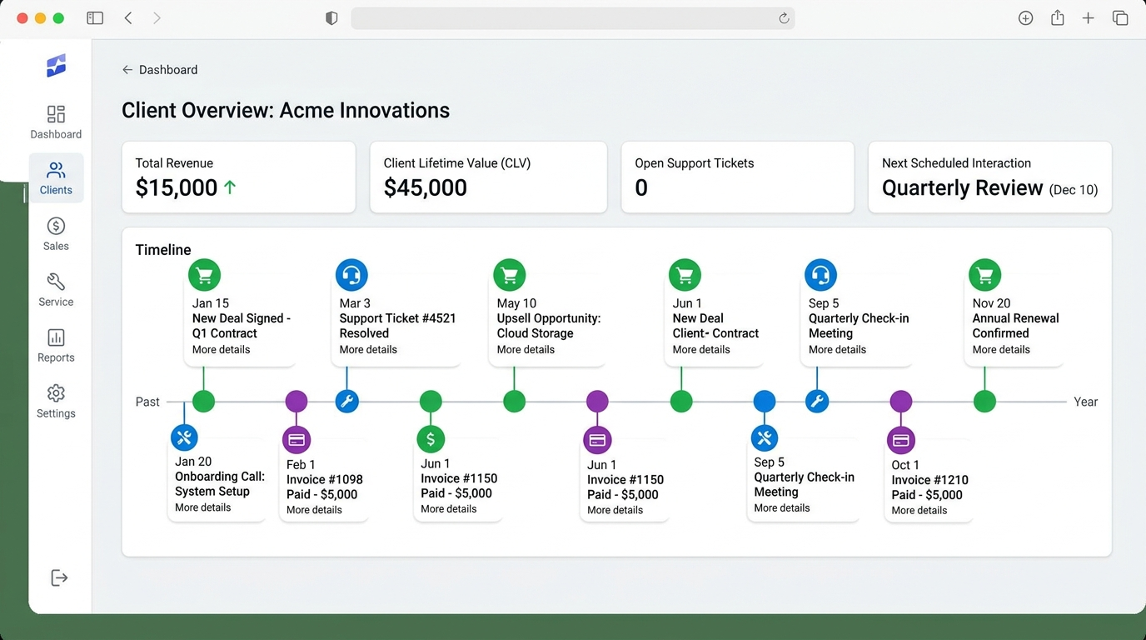
Task: Click the cart icon above May 10
Action: [509, 275]
